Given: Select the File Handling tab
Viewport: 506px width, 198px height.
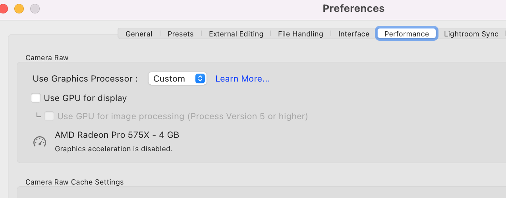Looking at the screenshot, I should [x=300, y=34].
